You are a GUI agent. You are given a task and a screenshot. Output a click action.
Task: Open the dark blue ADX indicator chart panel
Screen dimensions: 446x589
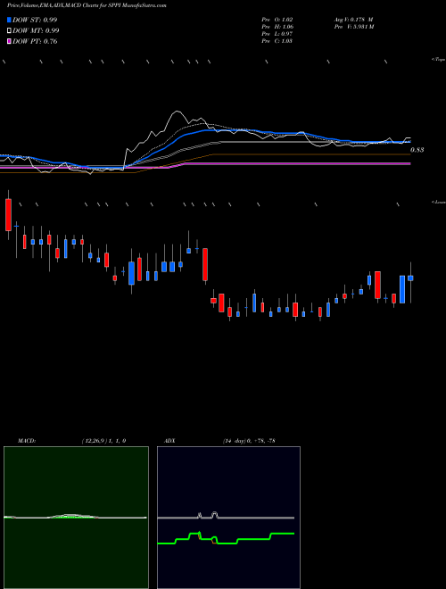point(228,518)
